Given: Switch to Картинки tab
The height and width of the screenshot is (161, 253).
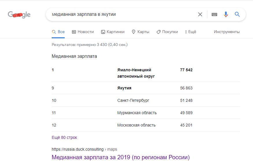Looking at the screenshot, I should pos(113,32).
